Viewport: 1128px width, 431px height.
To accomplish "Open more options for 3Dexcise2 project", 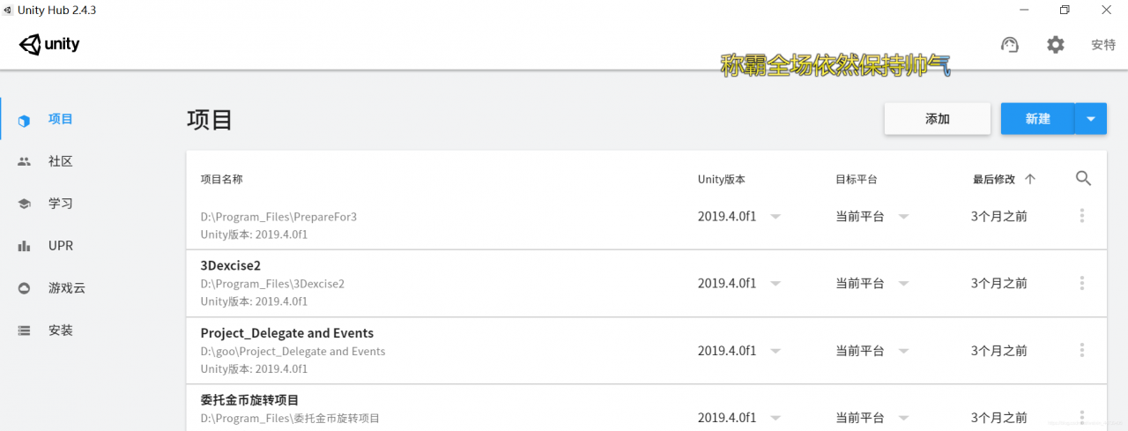I will coord(1082,284).
